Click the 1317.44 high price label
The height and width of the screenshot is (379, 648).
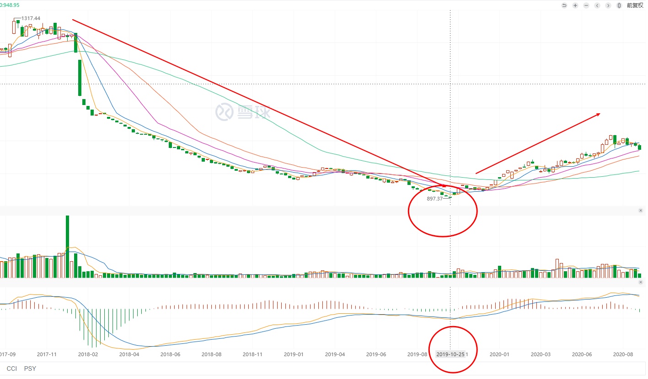tap(31, 18)
